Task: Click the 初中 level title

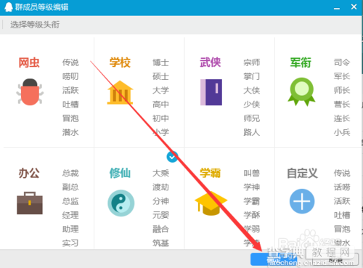Action: click(160, 118)
